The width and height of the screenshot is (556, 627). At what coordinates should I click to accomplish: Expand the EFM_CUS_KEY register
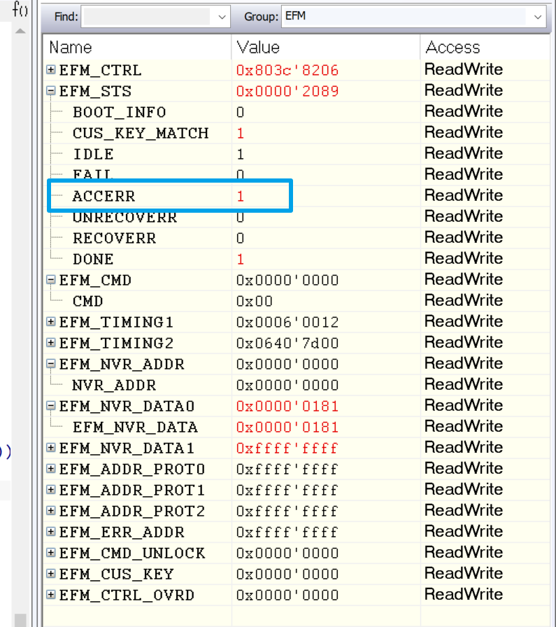[x=51, y=574]
